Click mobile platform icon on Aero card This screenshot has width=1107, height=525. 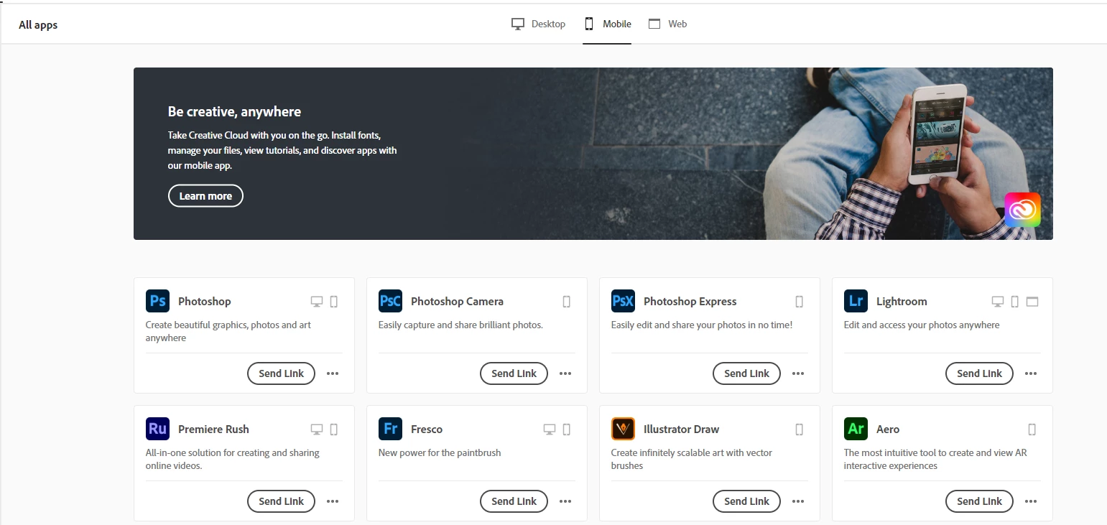1032,429
